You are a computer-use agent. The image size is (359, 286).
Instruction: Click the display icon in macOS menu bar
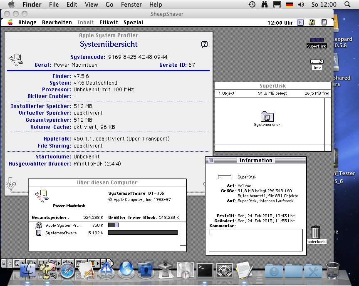click(x=277, y=4)
